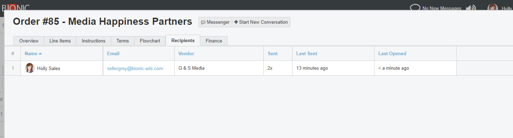Go to the Instructions tab

[x=93, y=41]
